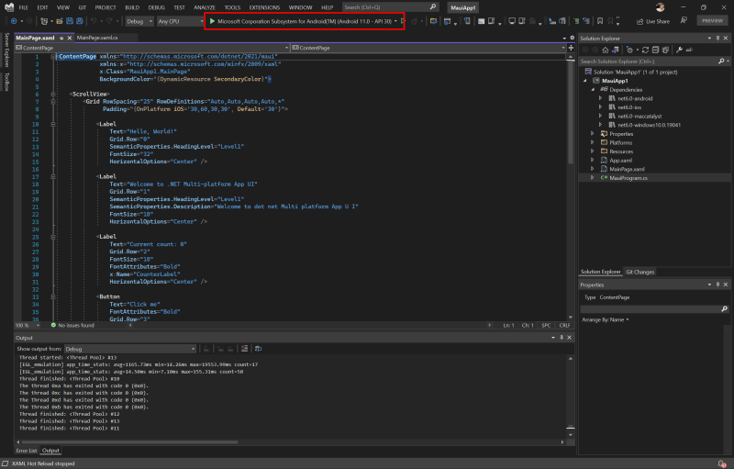Pin the MainPage.xaml tab
The image size is (734, 469).
click(61, 38)
